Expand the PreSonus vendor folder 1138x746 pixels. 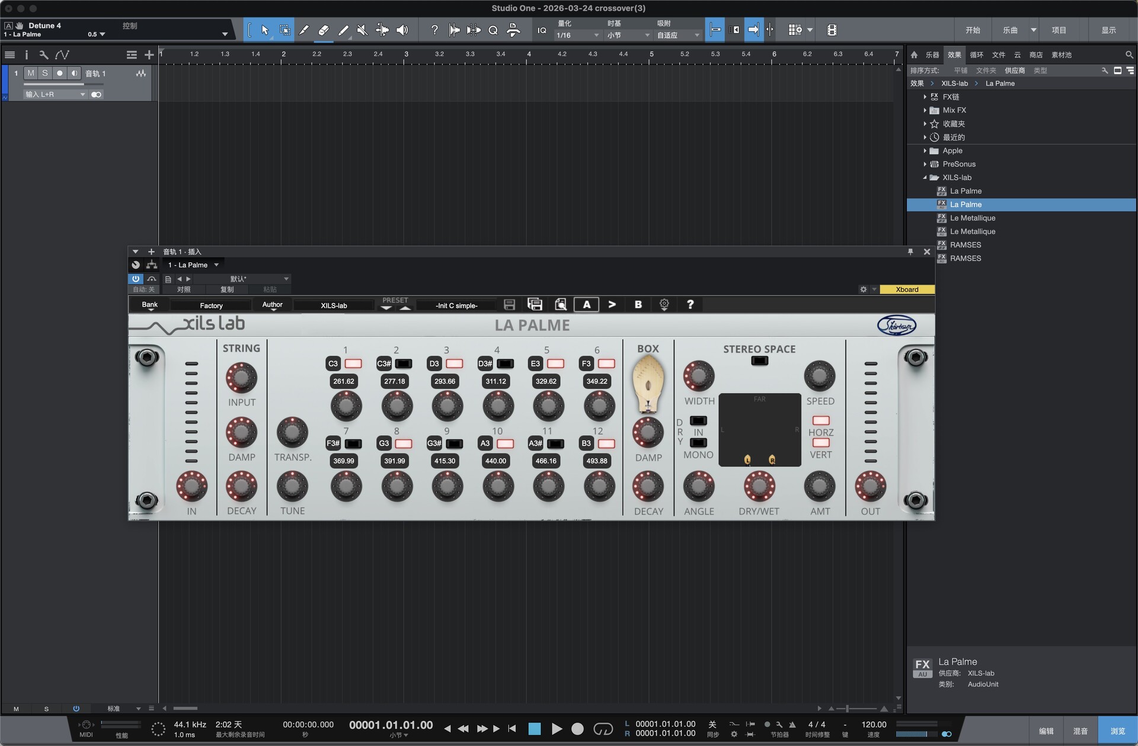click(925, 164)
